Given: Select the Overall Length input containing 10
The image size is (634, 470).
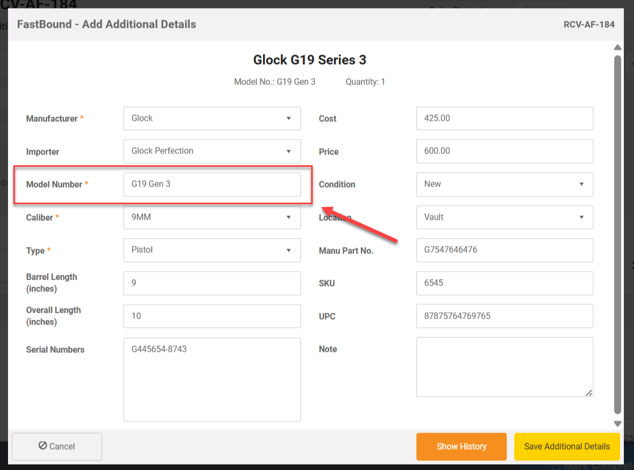Looking at the screenshot, I should click(212, 317).
